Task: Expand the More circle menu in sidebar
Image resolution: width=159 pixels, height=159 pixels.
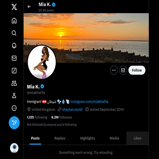Action: (14, 108)
